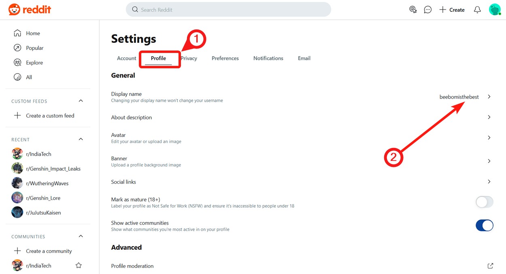Screen dimensions: 506x274
Task: Select Home in the sidebar
Action: 33,33
